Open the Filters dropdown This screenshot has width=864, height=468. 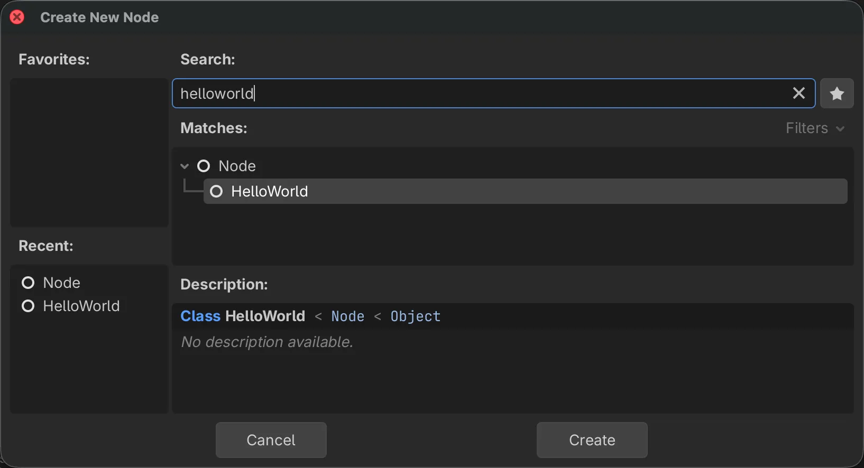[x=815, y=128]
